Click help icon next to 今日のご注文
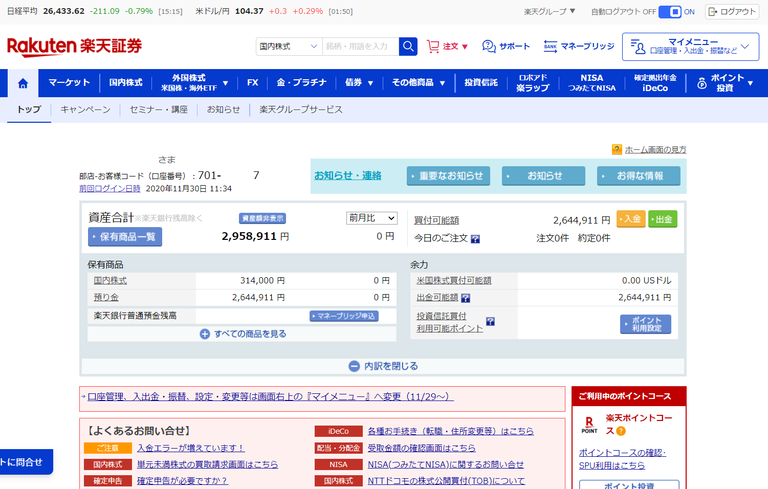This screenshot has width=768, height=489. point(475,239)
